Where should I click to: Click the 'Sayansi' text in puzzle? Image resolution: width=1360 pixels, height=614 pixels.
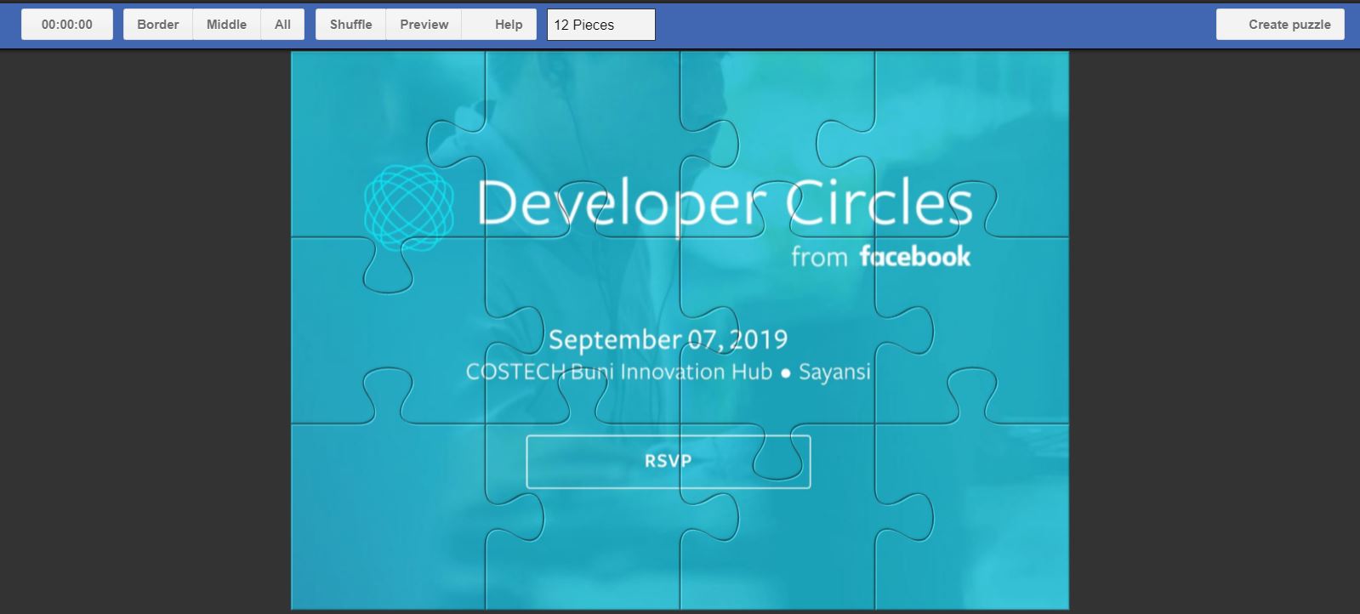834,372
